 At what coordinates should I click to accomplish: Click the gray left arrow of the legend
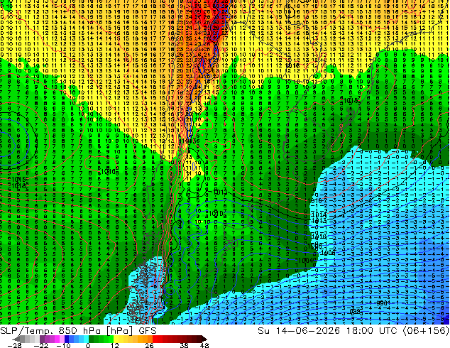click(16, 339)
